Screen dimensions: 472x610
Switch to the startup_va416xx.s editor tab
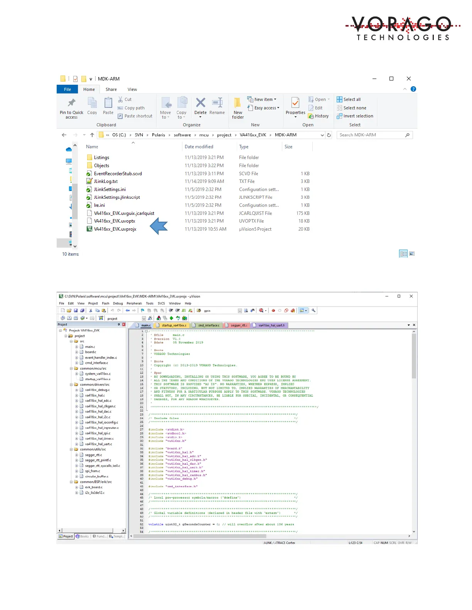tap(174, 325)
